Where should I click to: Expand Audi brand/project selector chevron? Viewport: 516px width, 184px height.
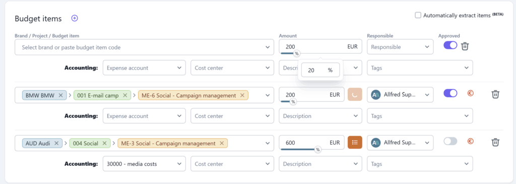[268, 143]
